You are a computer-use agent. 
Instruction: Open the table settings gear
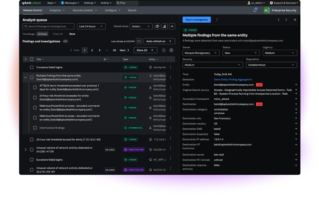pyautogui.click(x=171, y=50)
